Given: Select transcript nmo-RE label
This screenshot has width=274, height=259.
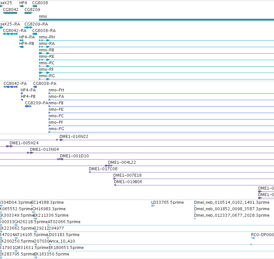Looking at the screenshot, I should tap(47, 57).
